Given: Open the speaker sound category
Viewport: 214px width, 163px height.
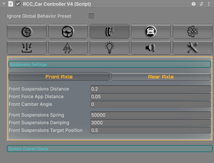Looking at the screenshot, I should tap(151, 48).
